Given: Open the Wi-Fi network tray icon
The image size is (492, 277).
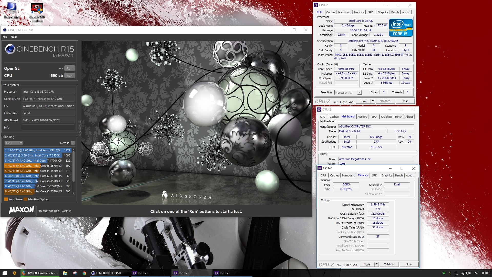Looking at the screenshot, I should 463,273.
